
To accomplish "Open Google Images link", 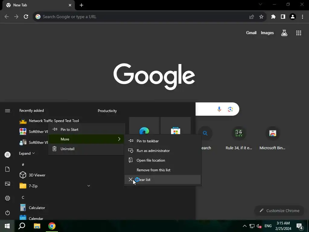I will 267,33.
